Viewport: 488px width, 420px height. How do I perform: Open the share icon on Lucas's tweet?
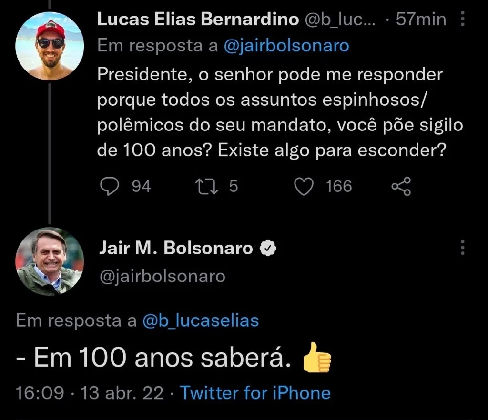tap(402, 185)
